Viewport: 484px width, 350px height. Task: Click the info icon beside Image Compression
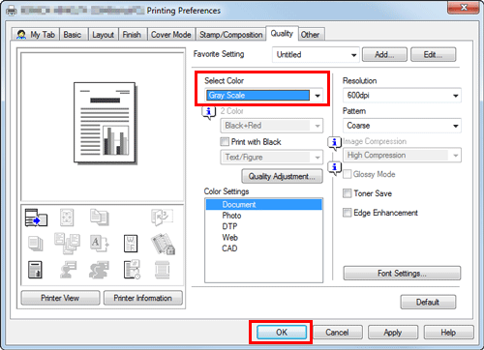[x=335, y=143]
